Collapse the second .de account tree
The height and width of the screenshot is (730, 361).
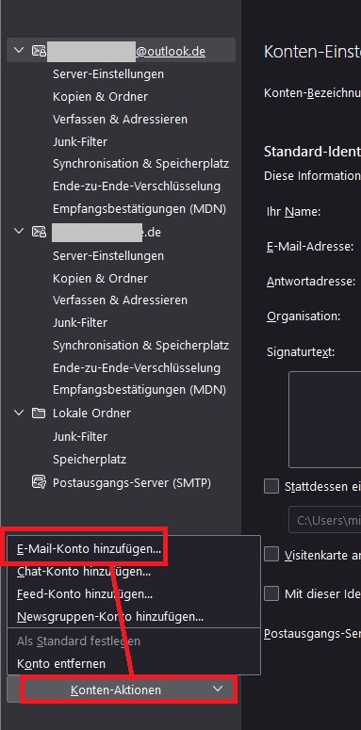pyautogui.click(x=19, y=231)
